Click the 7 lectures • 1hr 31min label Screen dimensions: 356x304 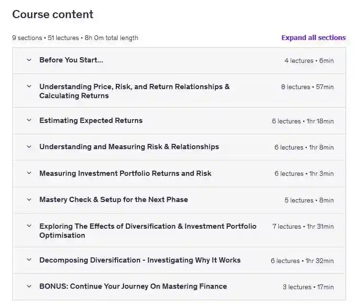coord(303,226)
